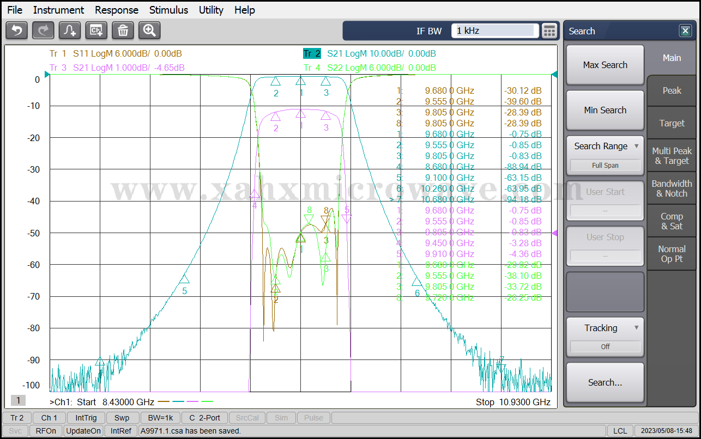Select the Normal Op Pt tab
This screenshot has width=701, height=439.
point(672,254)
